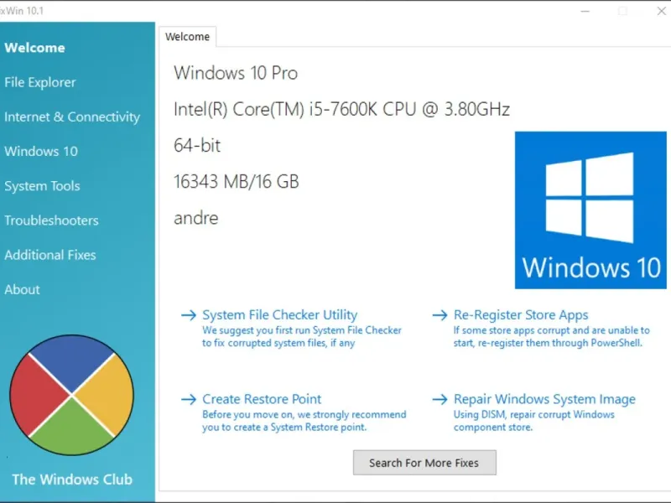Open the File Explorer fixes section
Image resolution: width=671 pixels, height=503 pixels.
40,82
